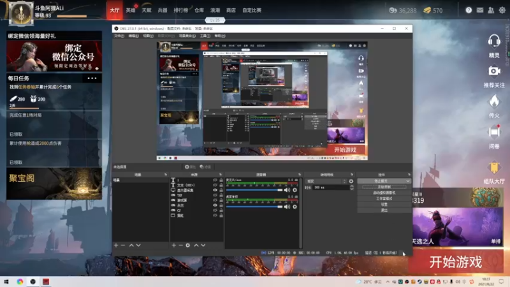Toggle visibility of the TIP source

point(215,195)
